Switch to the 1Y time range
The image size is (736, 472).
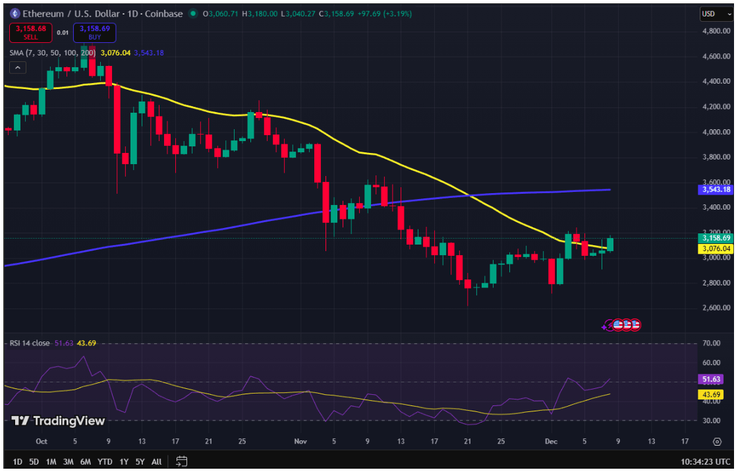[x=124, y=461]
